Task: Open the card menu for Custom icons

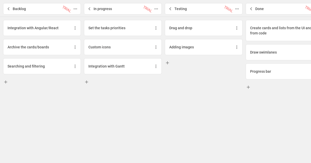Action: 156,47
